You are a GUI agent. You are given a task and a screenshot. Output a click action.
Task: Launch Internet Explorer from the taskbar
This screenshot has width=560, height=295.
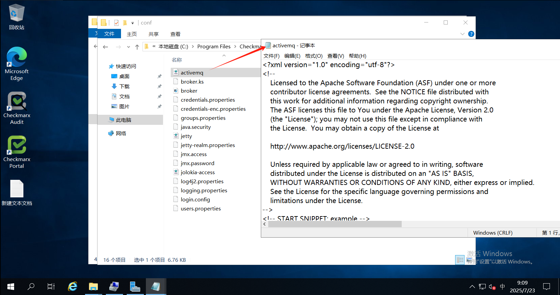(x=73, y=287)
